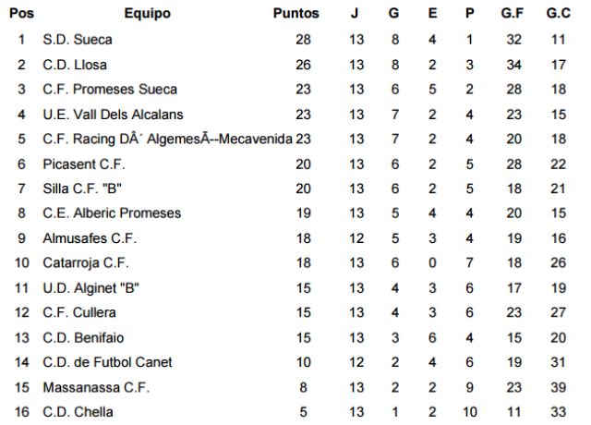Select team S.D. Sueca

click(77, 40)
